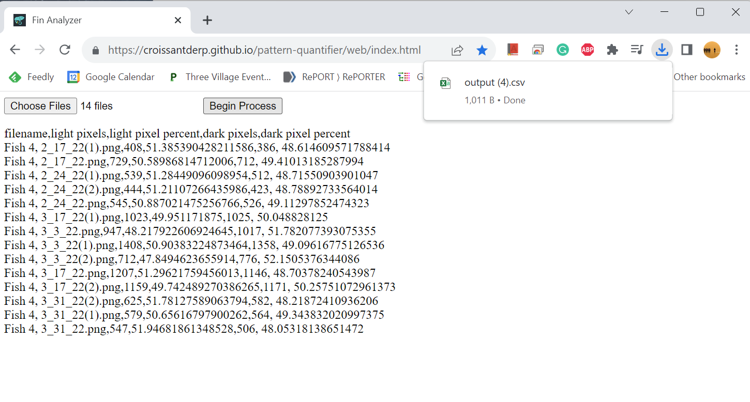Open the Adblock Plus extension
This screenshot has width=750, height=402.
pos(587,50)
